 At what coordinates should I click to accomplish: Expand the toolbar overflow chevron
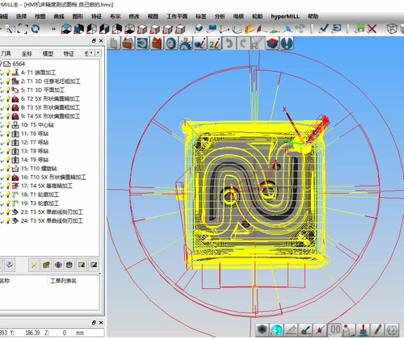(x=53, y=28)
